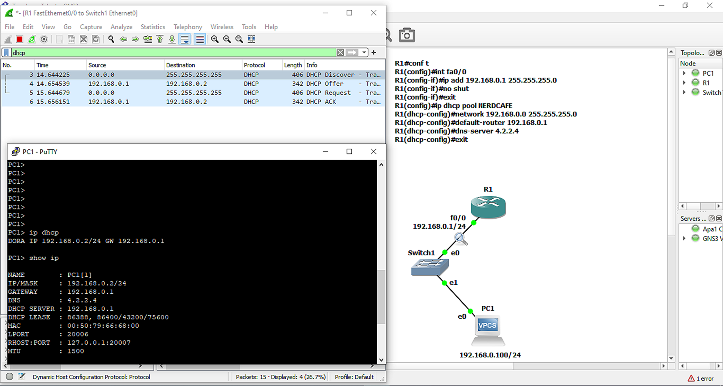Float the Topology summary panel
Image resolution: width=723 pixels, height=386 pixels.
711,53
